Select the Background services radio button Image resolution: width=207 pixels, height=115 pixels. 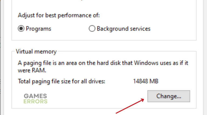click(x=92, y=29)
